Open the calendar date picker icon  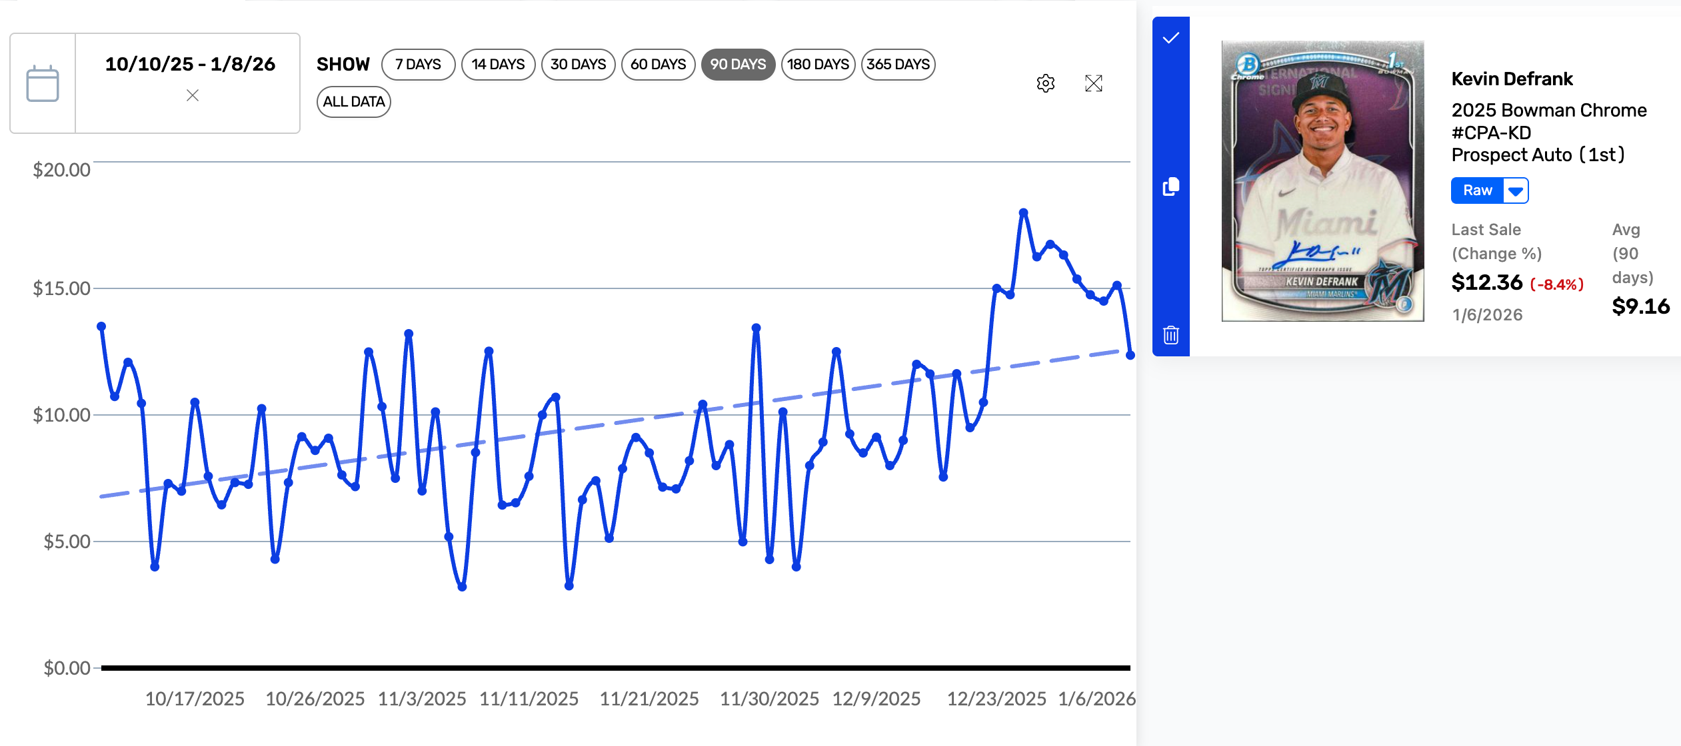click(x=43, y=84)
